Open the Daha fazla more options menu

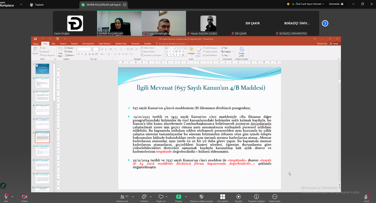(275, 198)
